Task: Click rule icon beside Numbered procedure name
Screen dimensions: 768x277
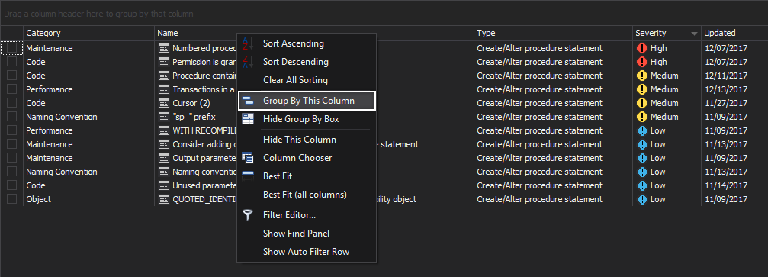Action: (x=164, y=48)
